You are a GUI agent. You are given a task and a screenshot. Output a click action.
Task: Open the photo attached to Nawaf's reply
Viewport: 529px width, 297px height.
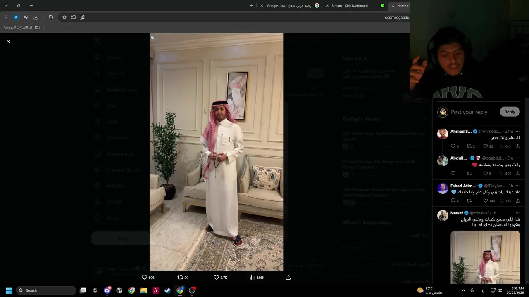[x=485, y=257]
